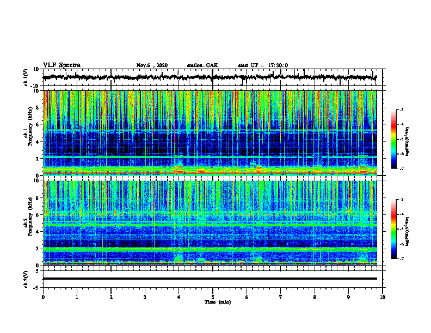Click the ch.2 "Frequency (kHz)" axis label
431x333 pixels.
click(x=30, y=217)
